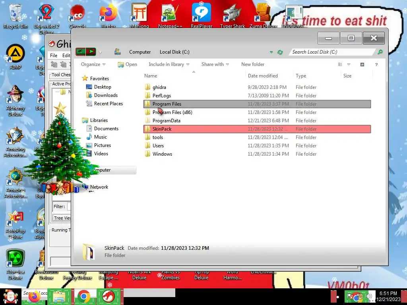407x305 pixels.
Task: Open the File menu in Ghidra window
Action: tap(54, 56)
